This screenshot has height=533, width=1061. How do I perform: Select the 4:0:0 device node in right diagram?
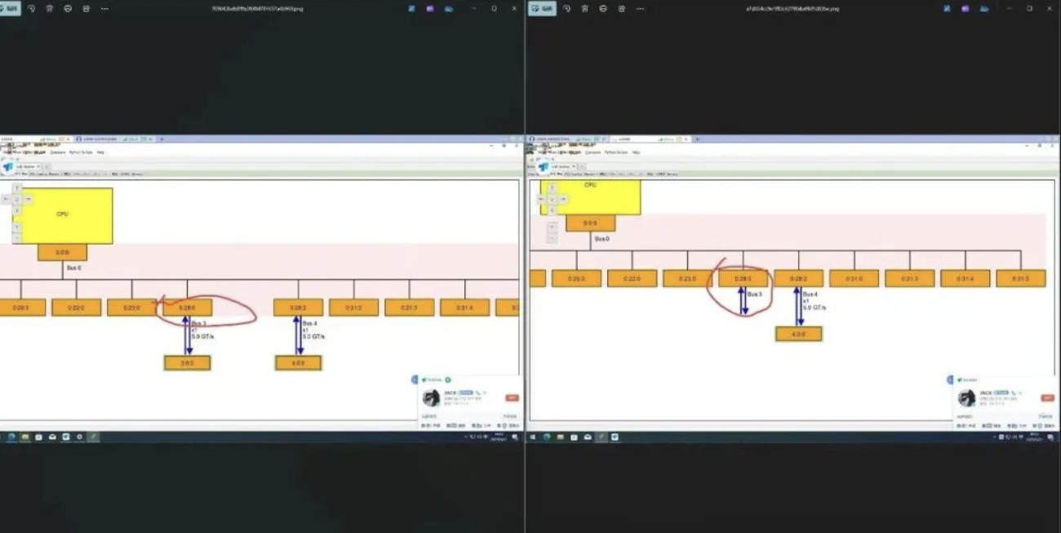(798, 334)
